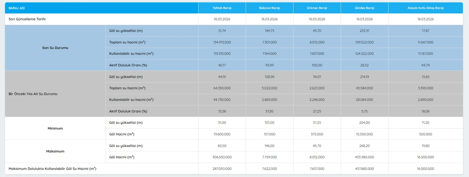Click the Son Güncelleme Tarihi row label

coord(27,19)
